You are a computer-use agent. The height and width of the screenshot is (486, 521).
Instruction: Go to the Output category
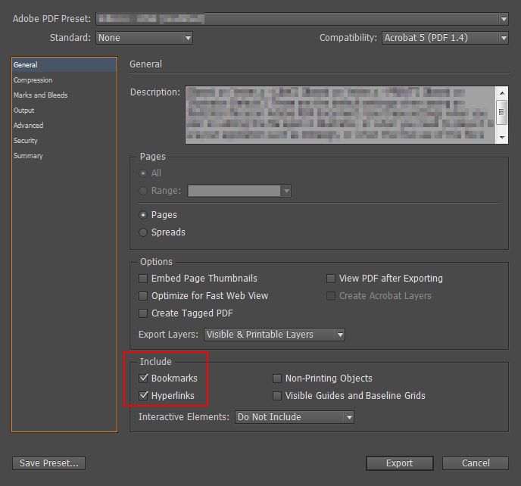(x=23, y=111)
